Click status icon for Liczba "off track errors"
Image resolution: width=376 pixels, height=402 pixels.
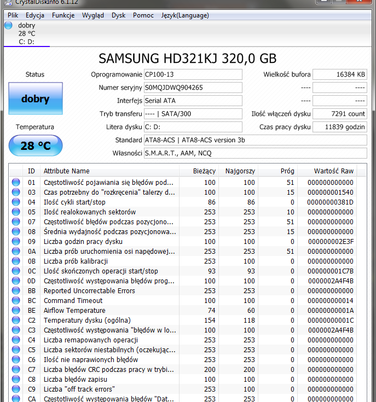coord(16,389)
